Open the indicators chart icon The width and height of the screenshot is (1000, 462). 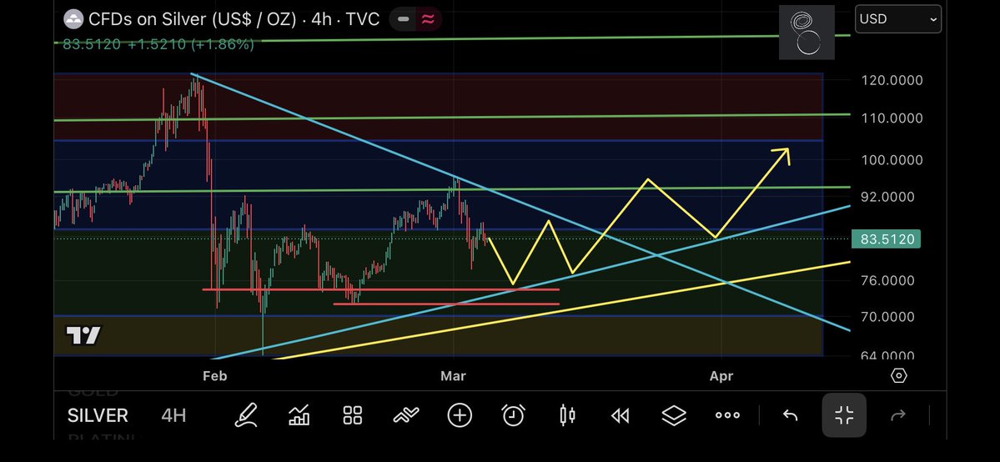point(299,416)
